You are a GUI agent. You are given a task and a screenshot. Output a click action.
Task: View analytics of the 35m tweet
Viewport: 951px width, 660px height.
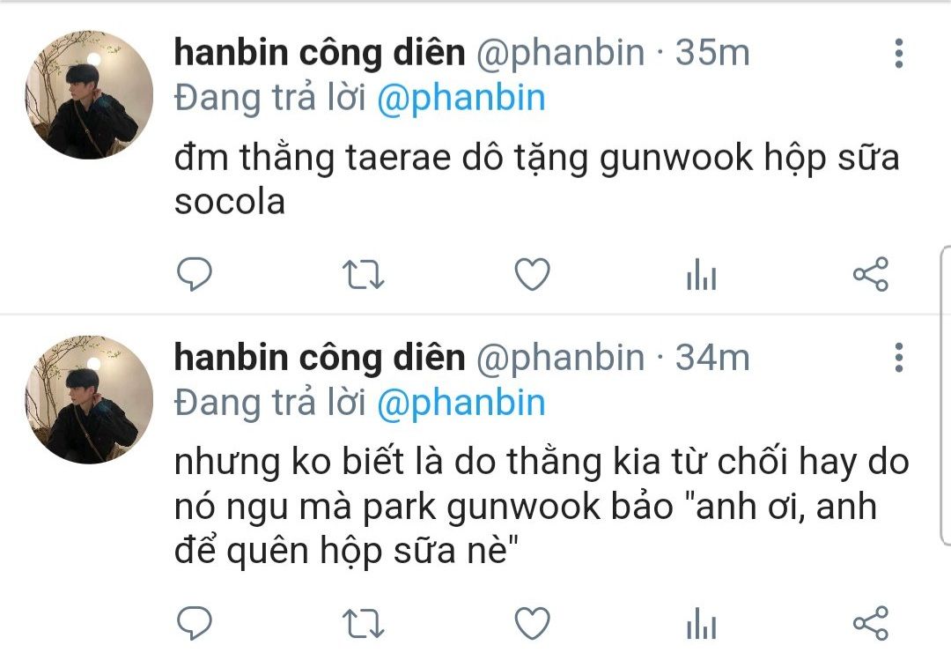click(701, 274)
